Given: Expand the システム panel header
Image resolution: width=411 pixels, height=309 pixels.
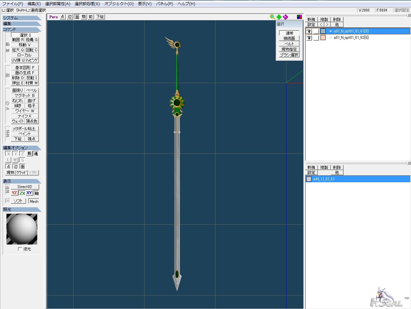Looking at the screenshot, I should click(22, 18).
